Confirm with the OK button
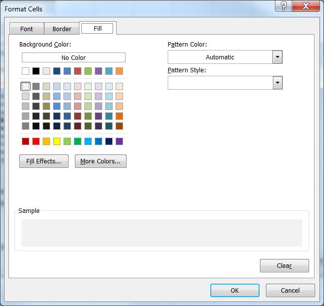Viewport: 324px width, 306px height. [x=235, y=290]
